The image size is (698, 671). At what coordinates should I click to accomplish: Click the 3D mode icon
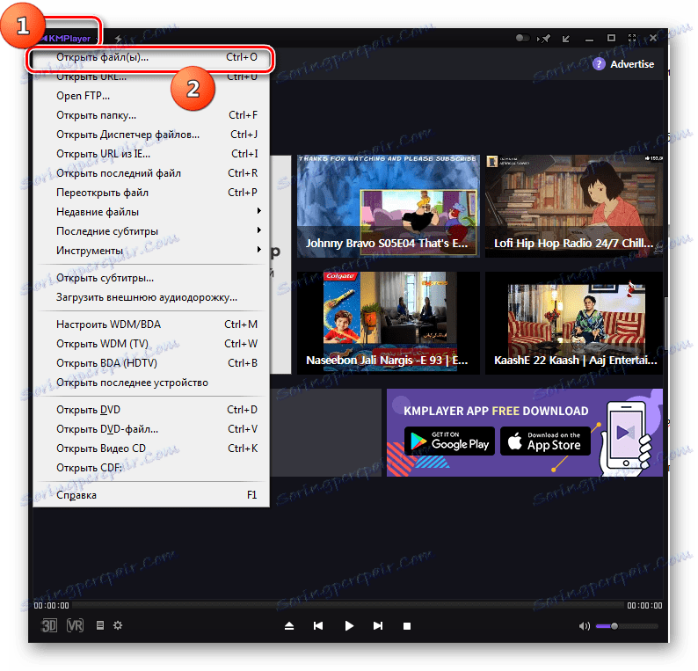click(x=49, y=625)
